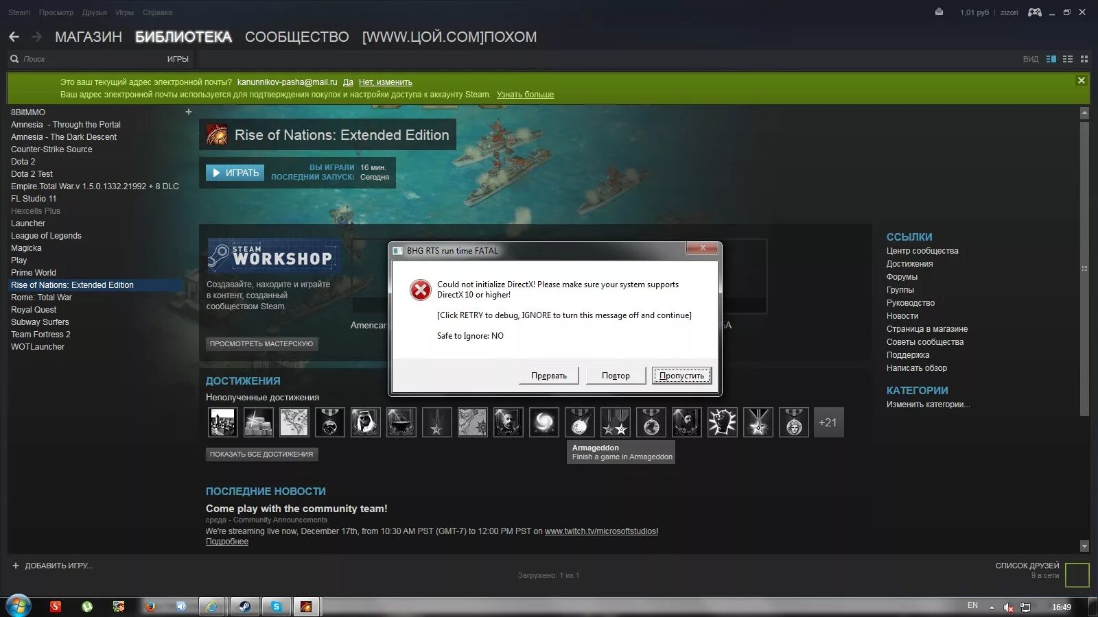This screenshot has height=617, width=1098.
Task: Open Firefox from the taskbar
Action: pos(150,606)
